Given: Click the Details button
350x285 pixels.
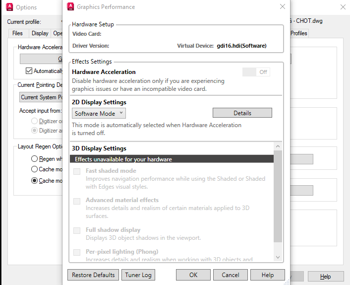Looking at the screenshot, I should [x=242, y=113].
